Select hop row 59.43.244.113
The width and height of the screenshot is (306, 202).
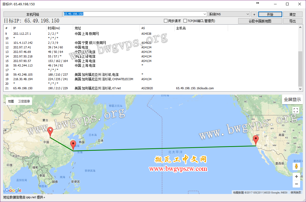point(151,65)
